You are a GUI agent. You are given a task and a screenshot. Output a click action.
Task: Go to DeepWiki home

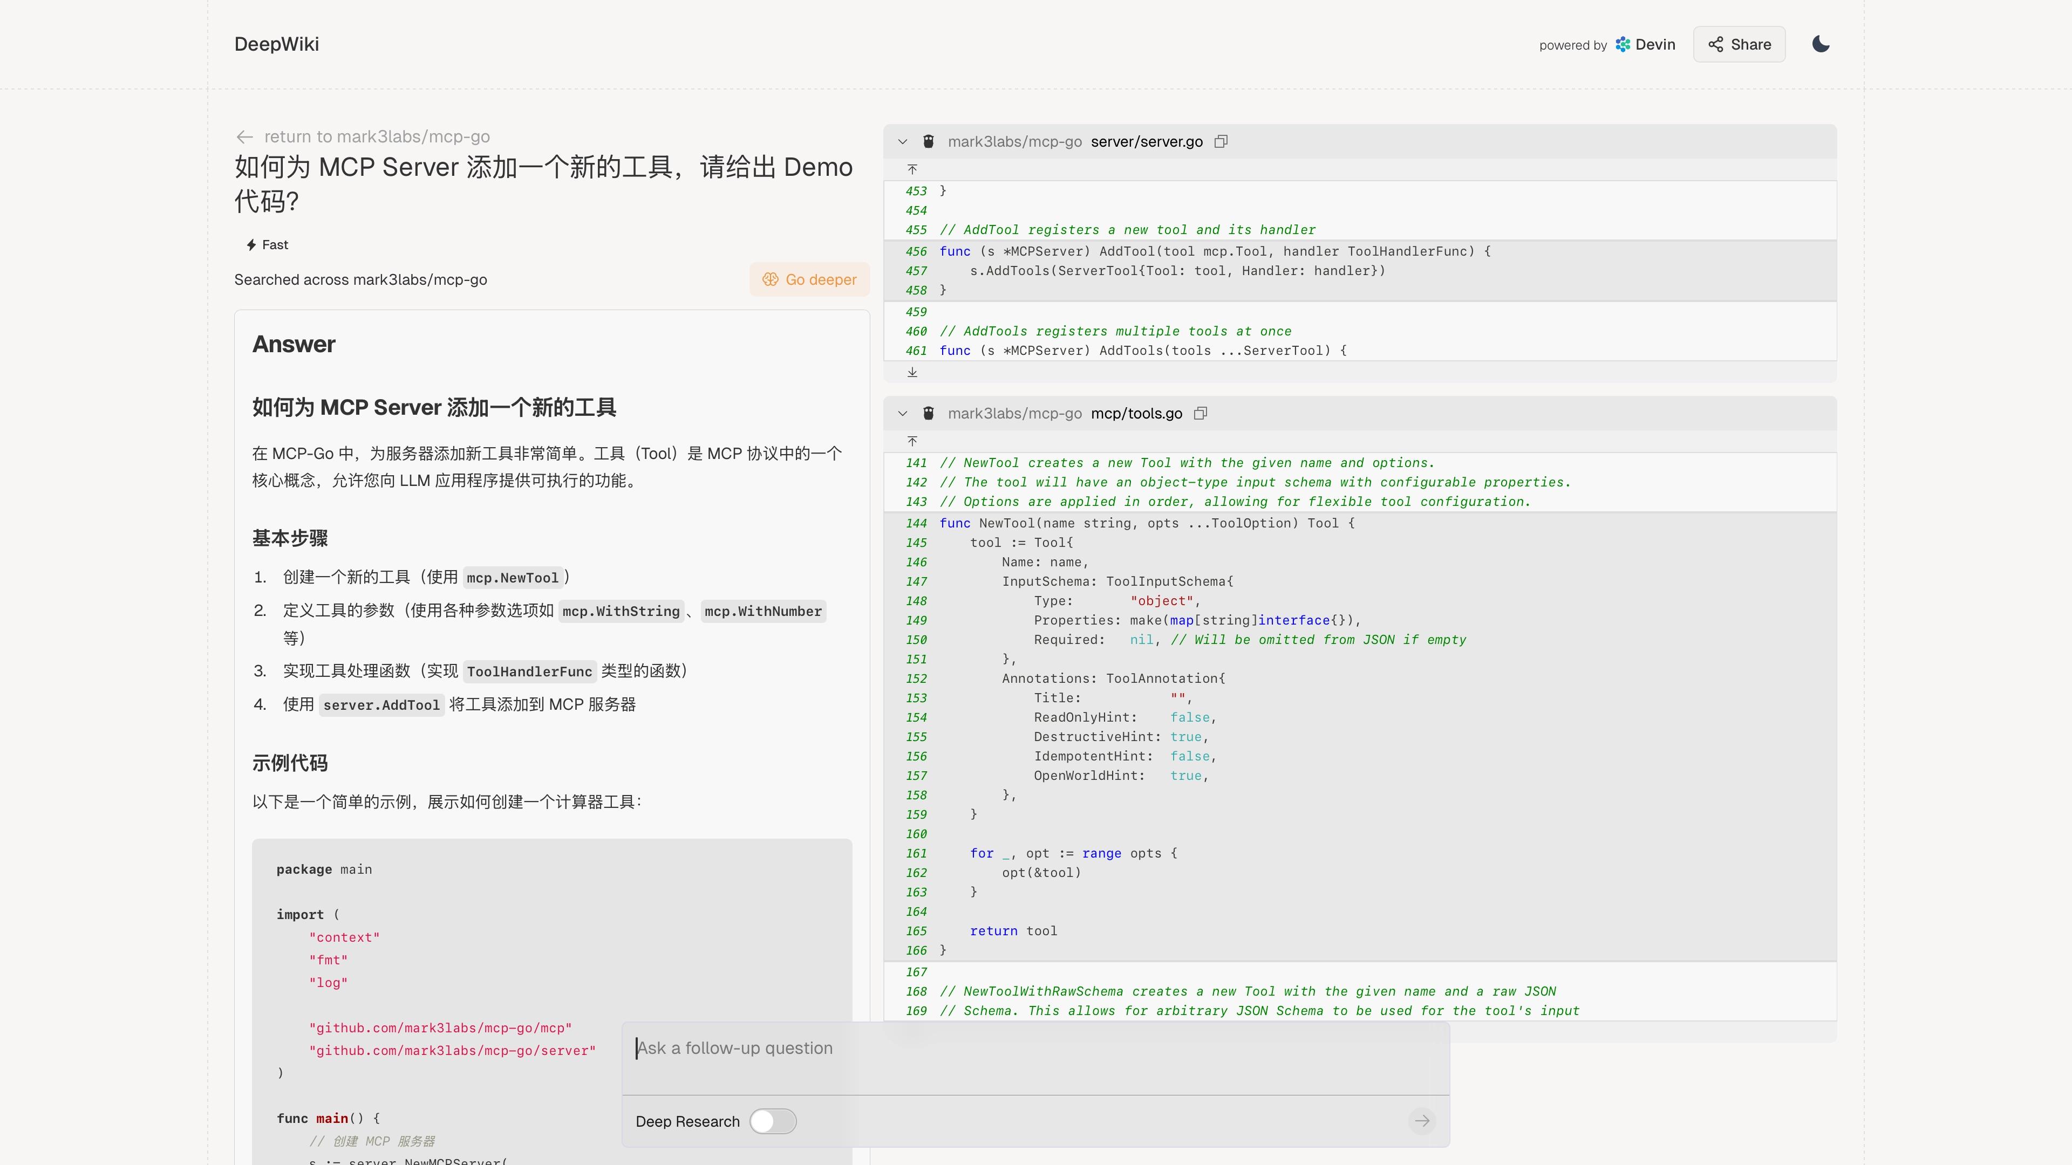pos(276,44)
